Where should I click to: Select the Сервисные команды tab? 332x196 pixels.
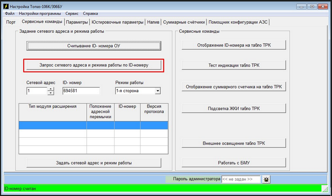pyautogui.click(x=42, y=22)
